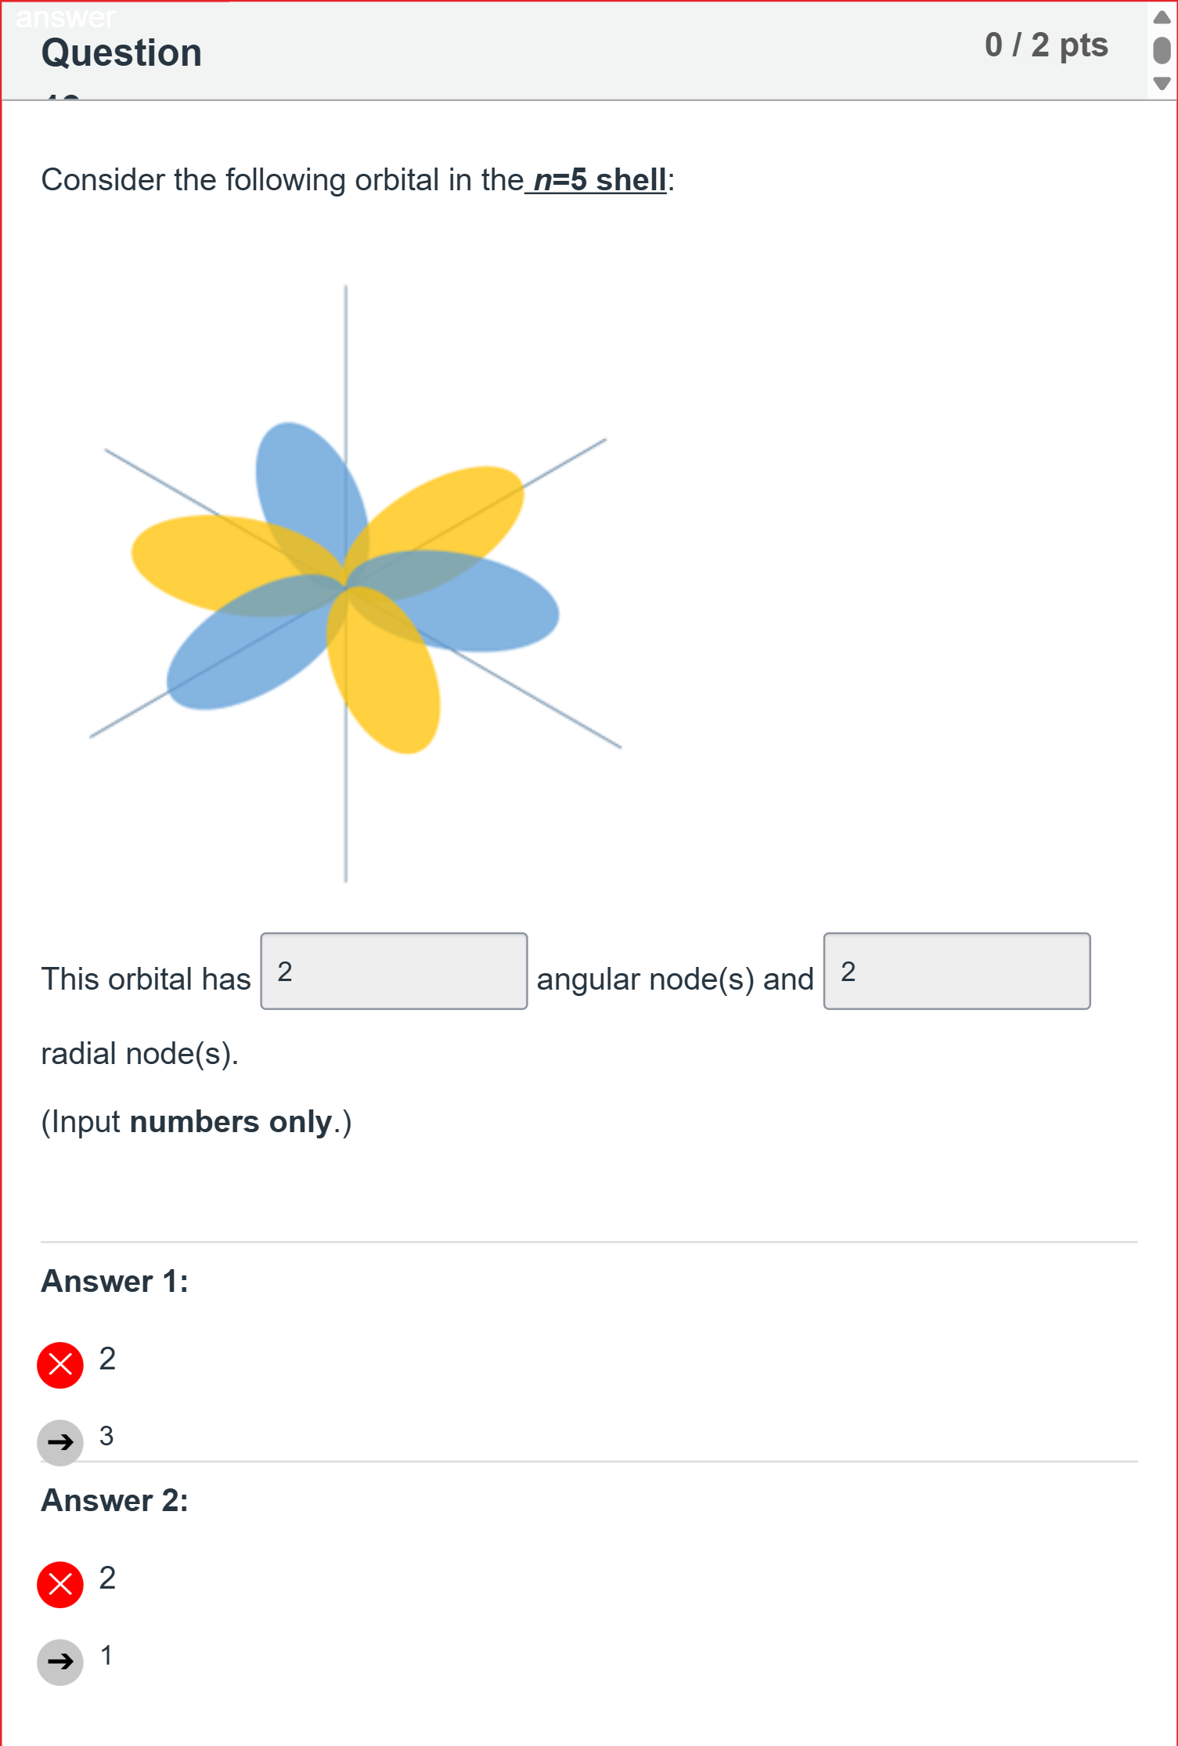Click the scrollbar thumb in the question header
This screenshot has width=1178, height=1746.
pos(1162,50)
